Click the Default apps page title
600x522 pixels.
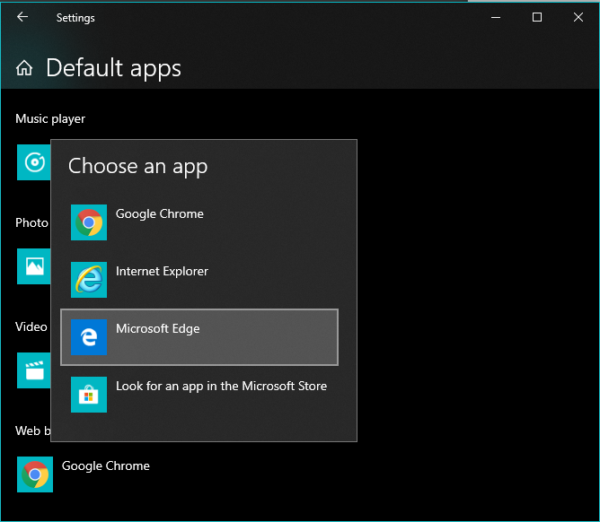[113, 68]
